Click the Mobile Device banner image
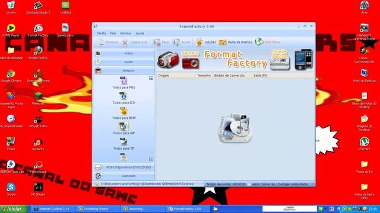 pyautogui.click(x=280, y=60)
